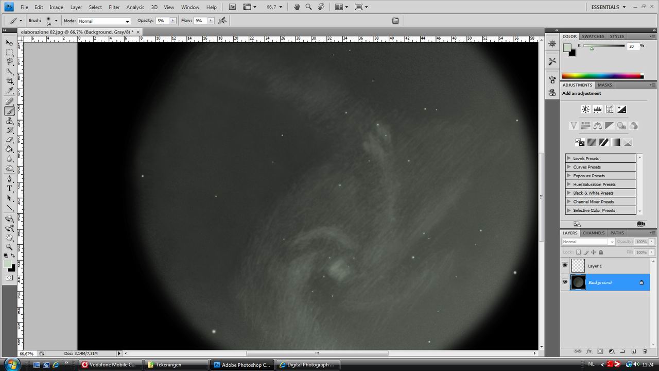Screen dimensions: 659x371
Task: Select the Eraser tool
Action: (9, 140)
